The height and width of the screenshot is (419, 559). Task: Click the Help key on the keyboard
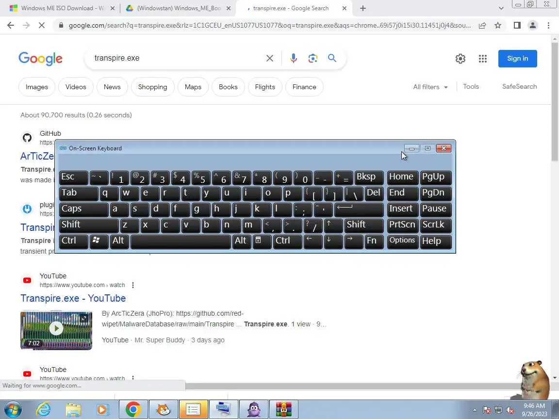coord(436,241)
